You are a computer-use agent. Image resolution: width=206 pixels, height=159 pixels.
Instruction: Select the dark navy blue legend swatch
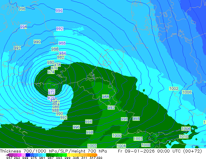[28, 155]
